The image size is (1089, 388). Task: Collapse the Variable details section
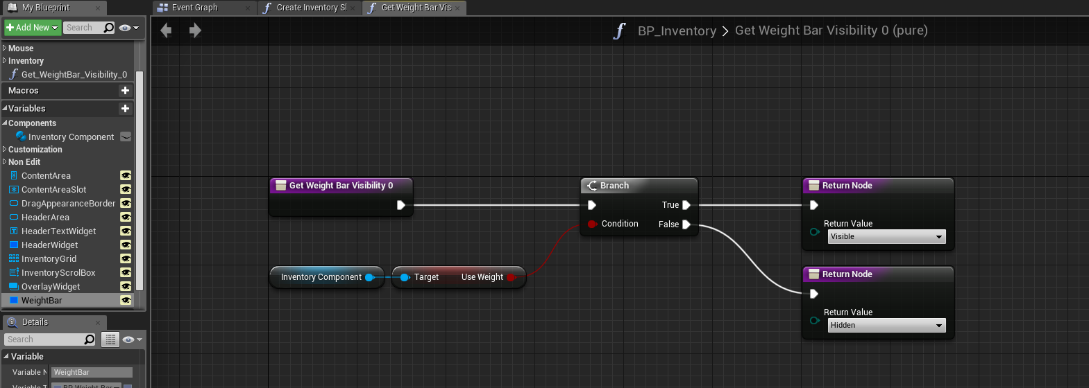(x=6, y=356)
